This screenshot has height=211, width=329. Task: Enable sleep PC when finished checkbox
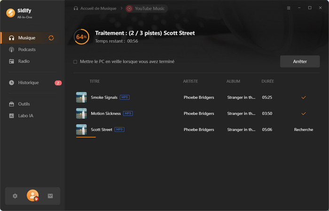coord(75,62)
